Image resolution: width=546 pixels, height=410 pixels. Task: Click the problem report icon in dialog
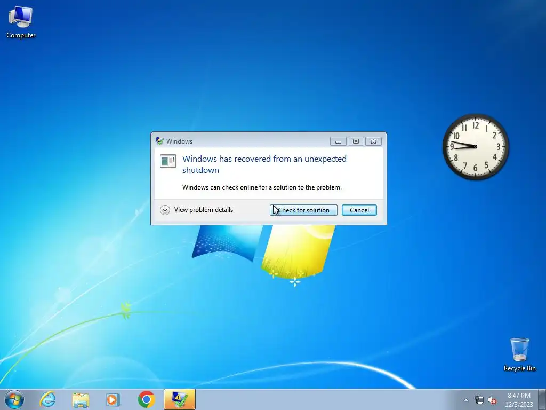(x=168, y=161)
